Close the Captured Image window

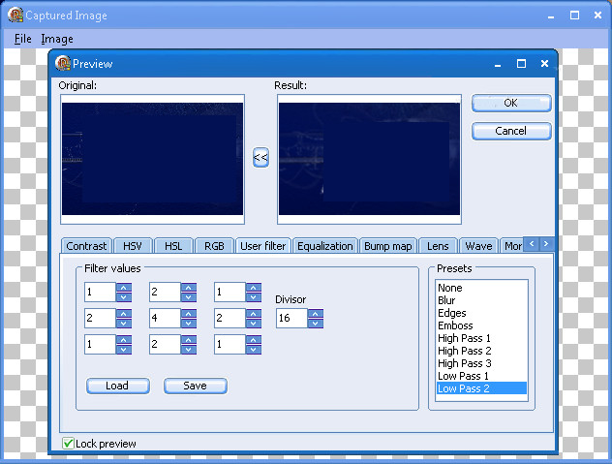point(597,15)
